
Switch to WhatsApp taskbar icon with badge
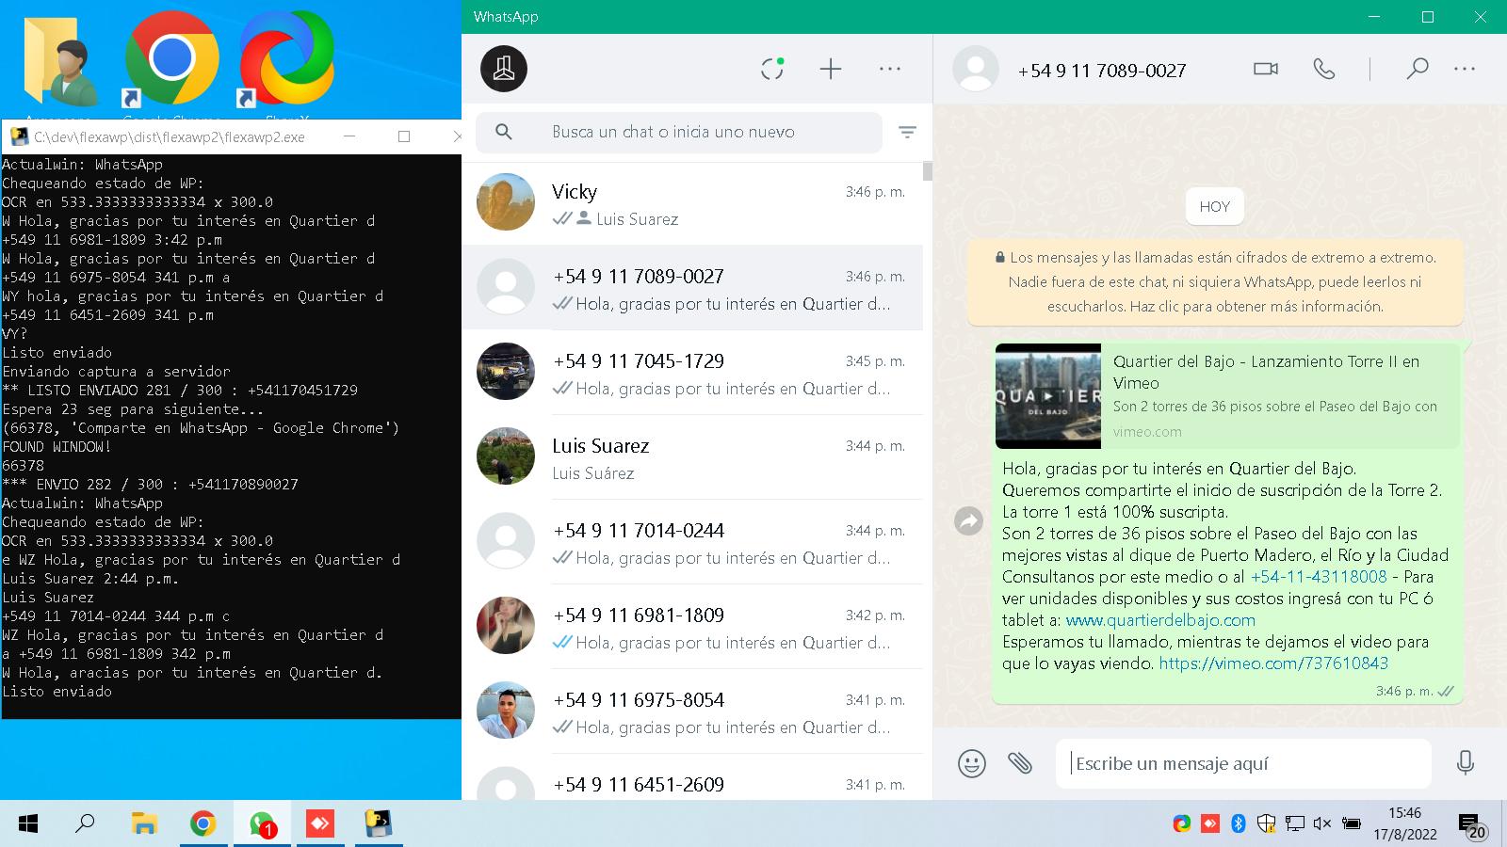tap(262, 824)
